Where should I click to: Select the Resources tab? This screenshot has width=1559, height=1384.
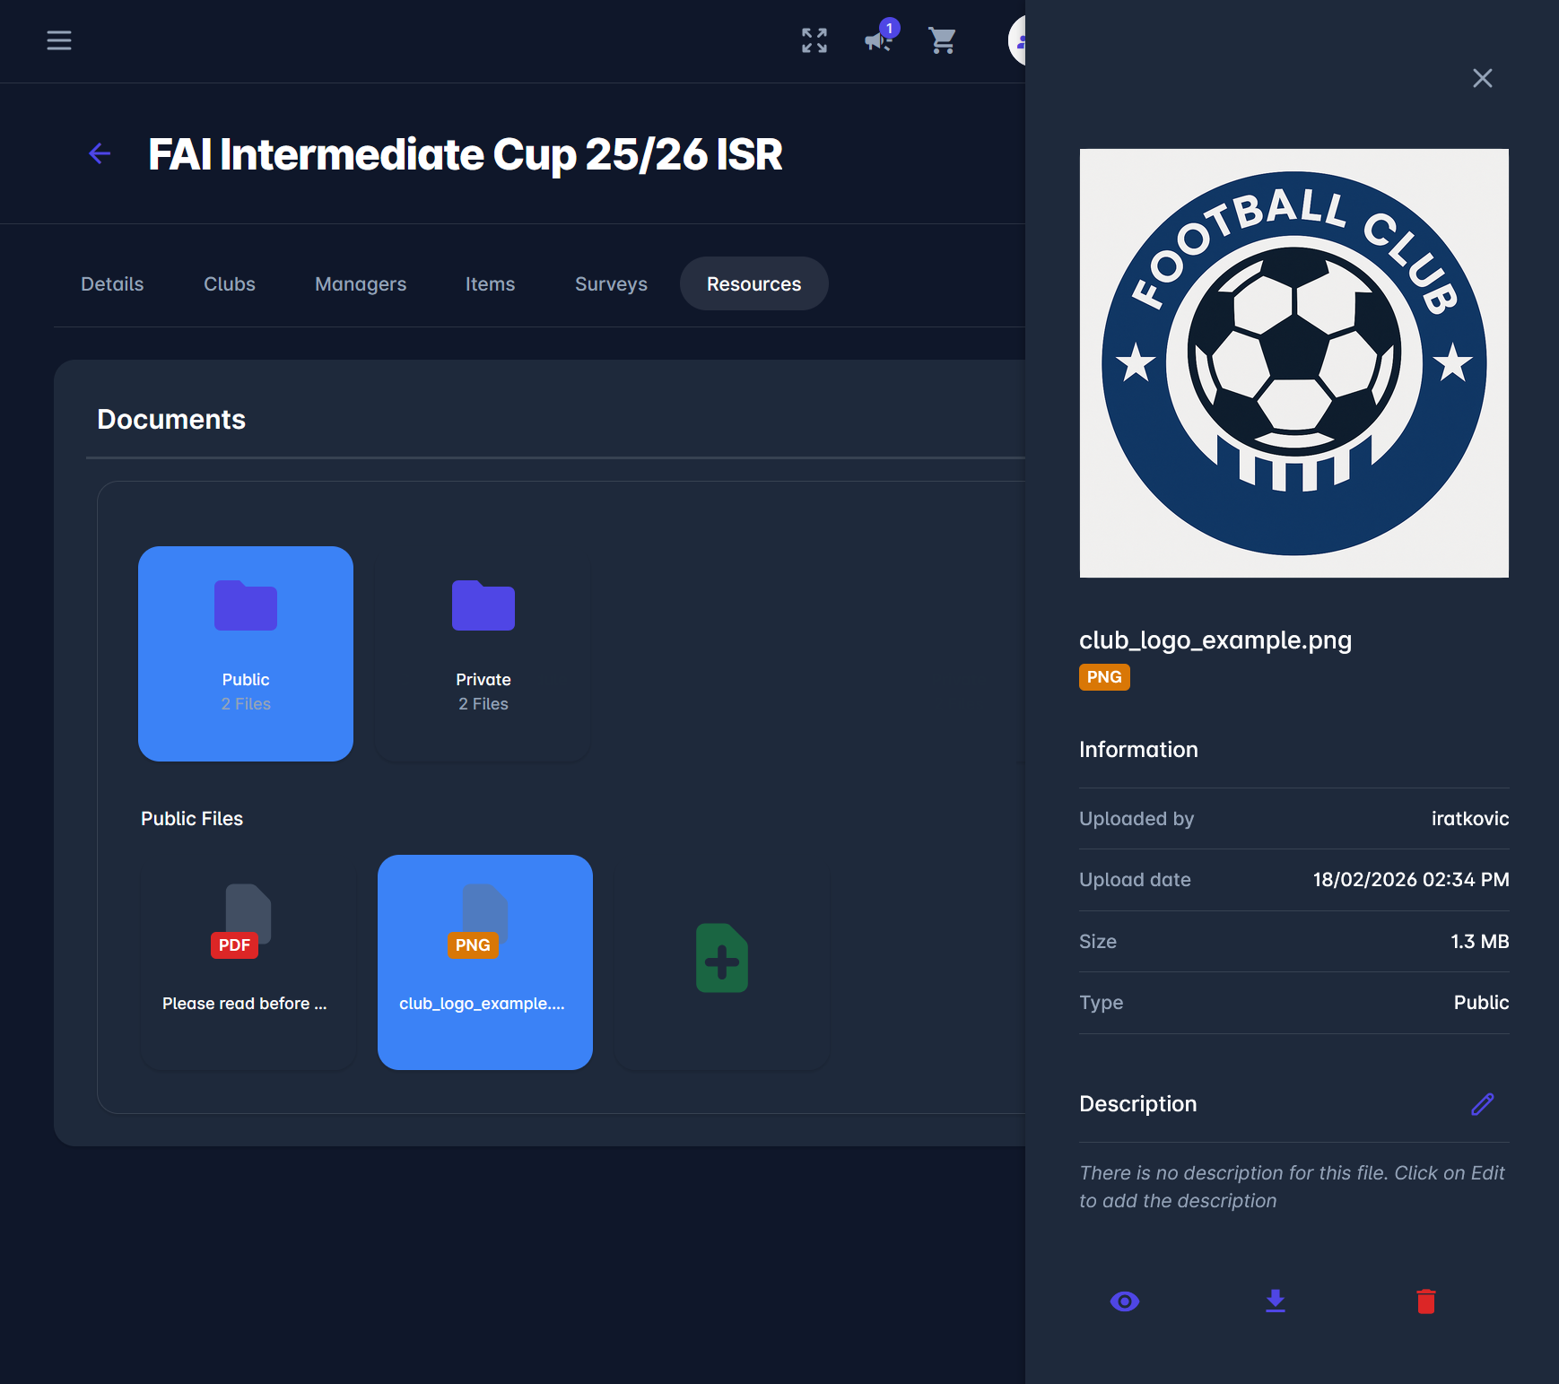tap(753, 284)
